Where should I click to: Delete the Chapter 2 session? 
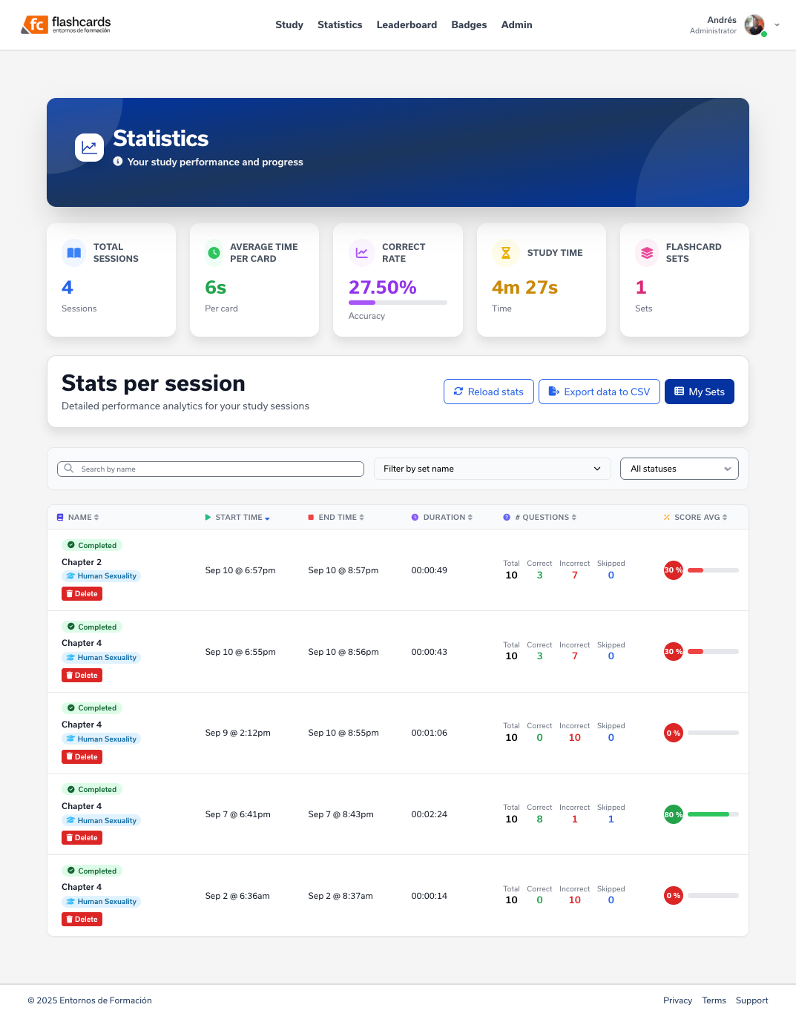pyautogui.click(x=82, y=594)
